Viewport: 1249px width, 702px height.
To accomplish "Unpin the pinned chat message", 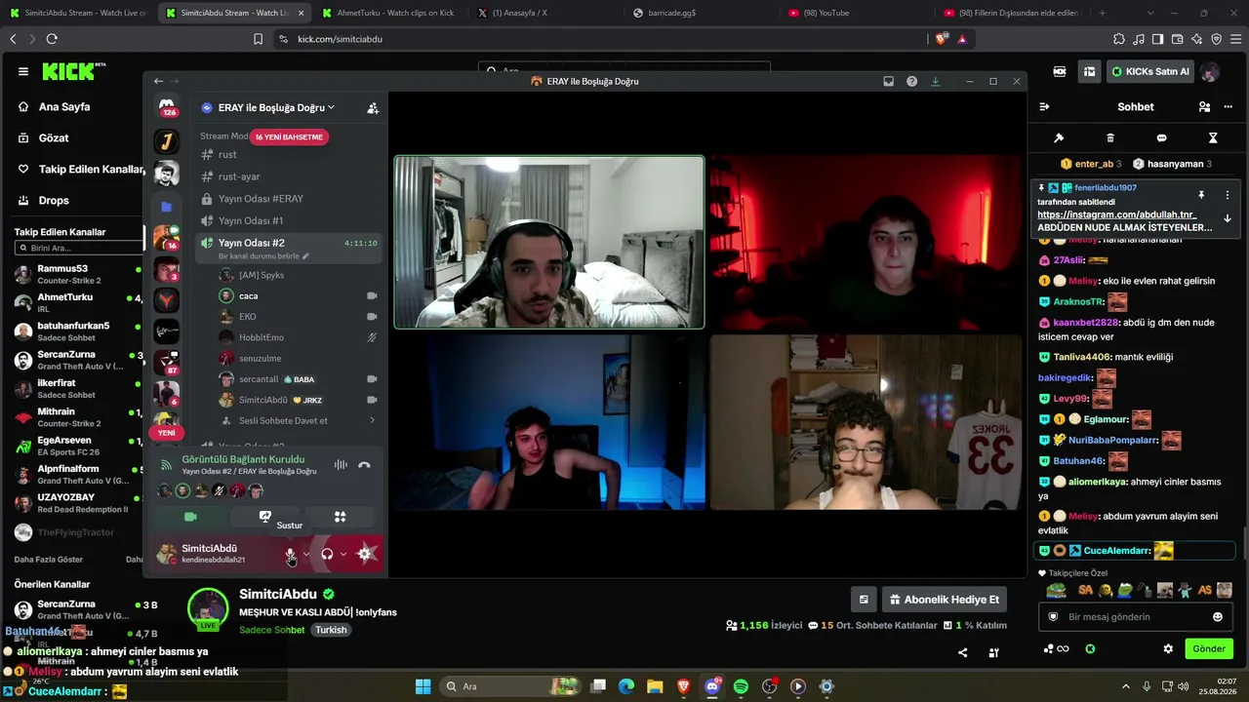I will pyautogui.click(x=1201, y=195).
